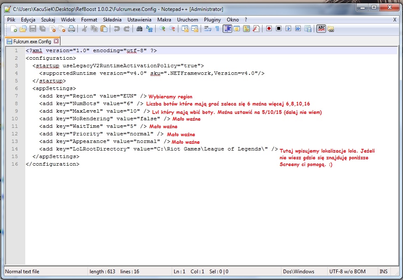Open the Ustawienia menu
Image resolution: width=403 pixels, height=280 pixels.
click(139, 19)
